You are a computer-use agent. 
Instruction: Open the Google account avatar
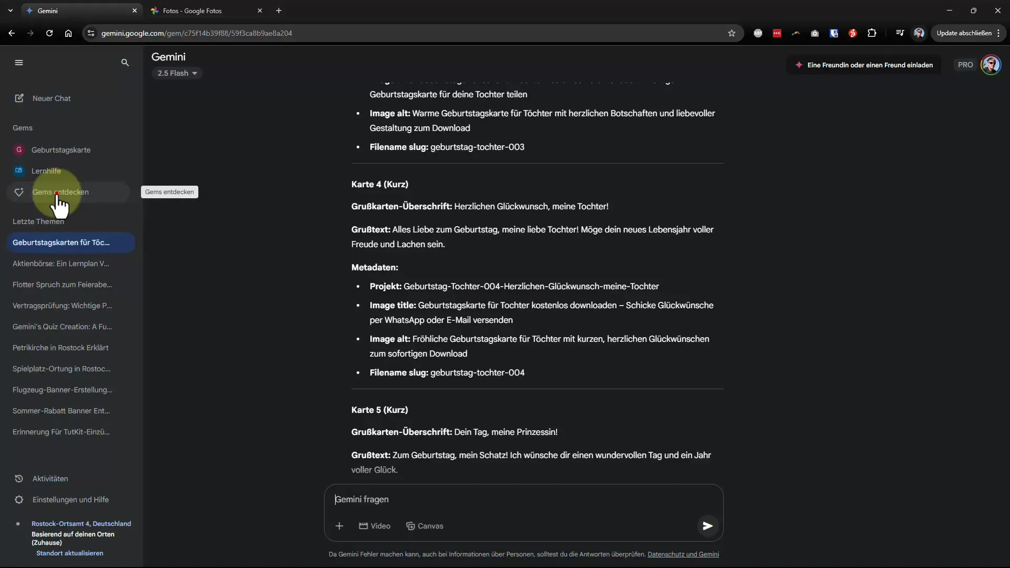(991, 65)
